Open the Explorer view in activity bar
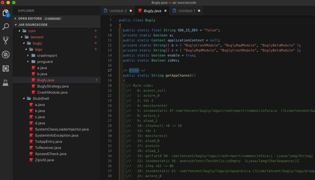315x180 pixels. pos(6,13)
